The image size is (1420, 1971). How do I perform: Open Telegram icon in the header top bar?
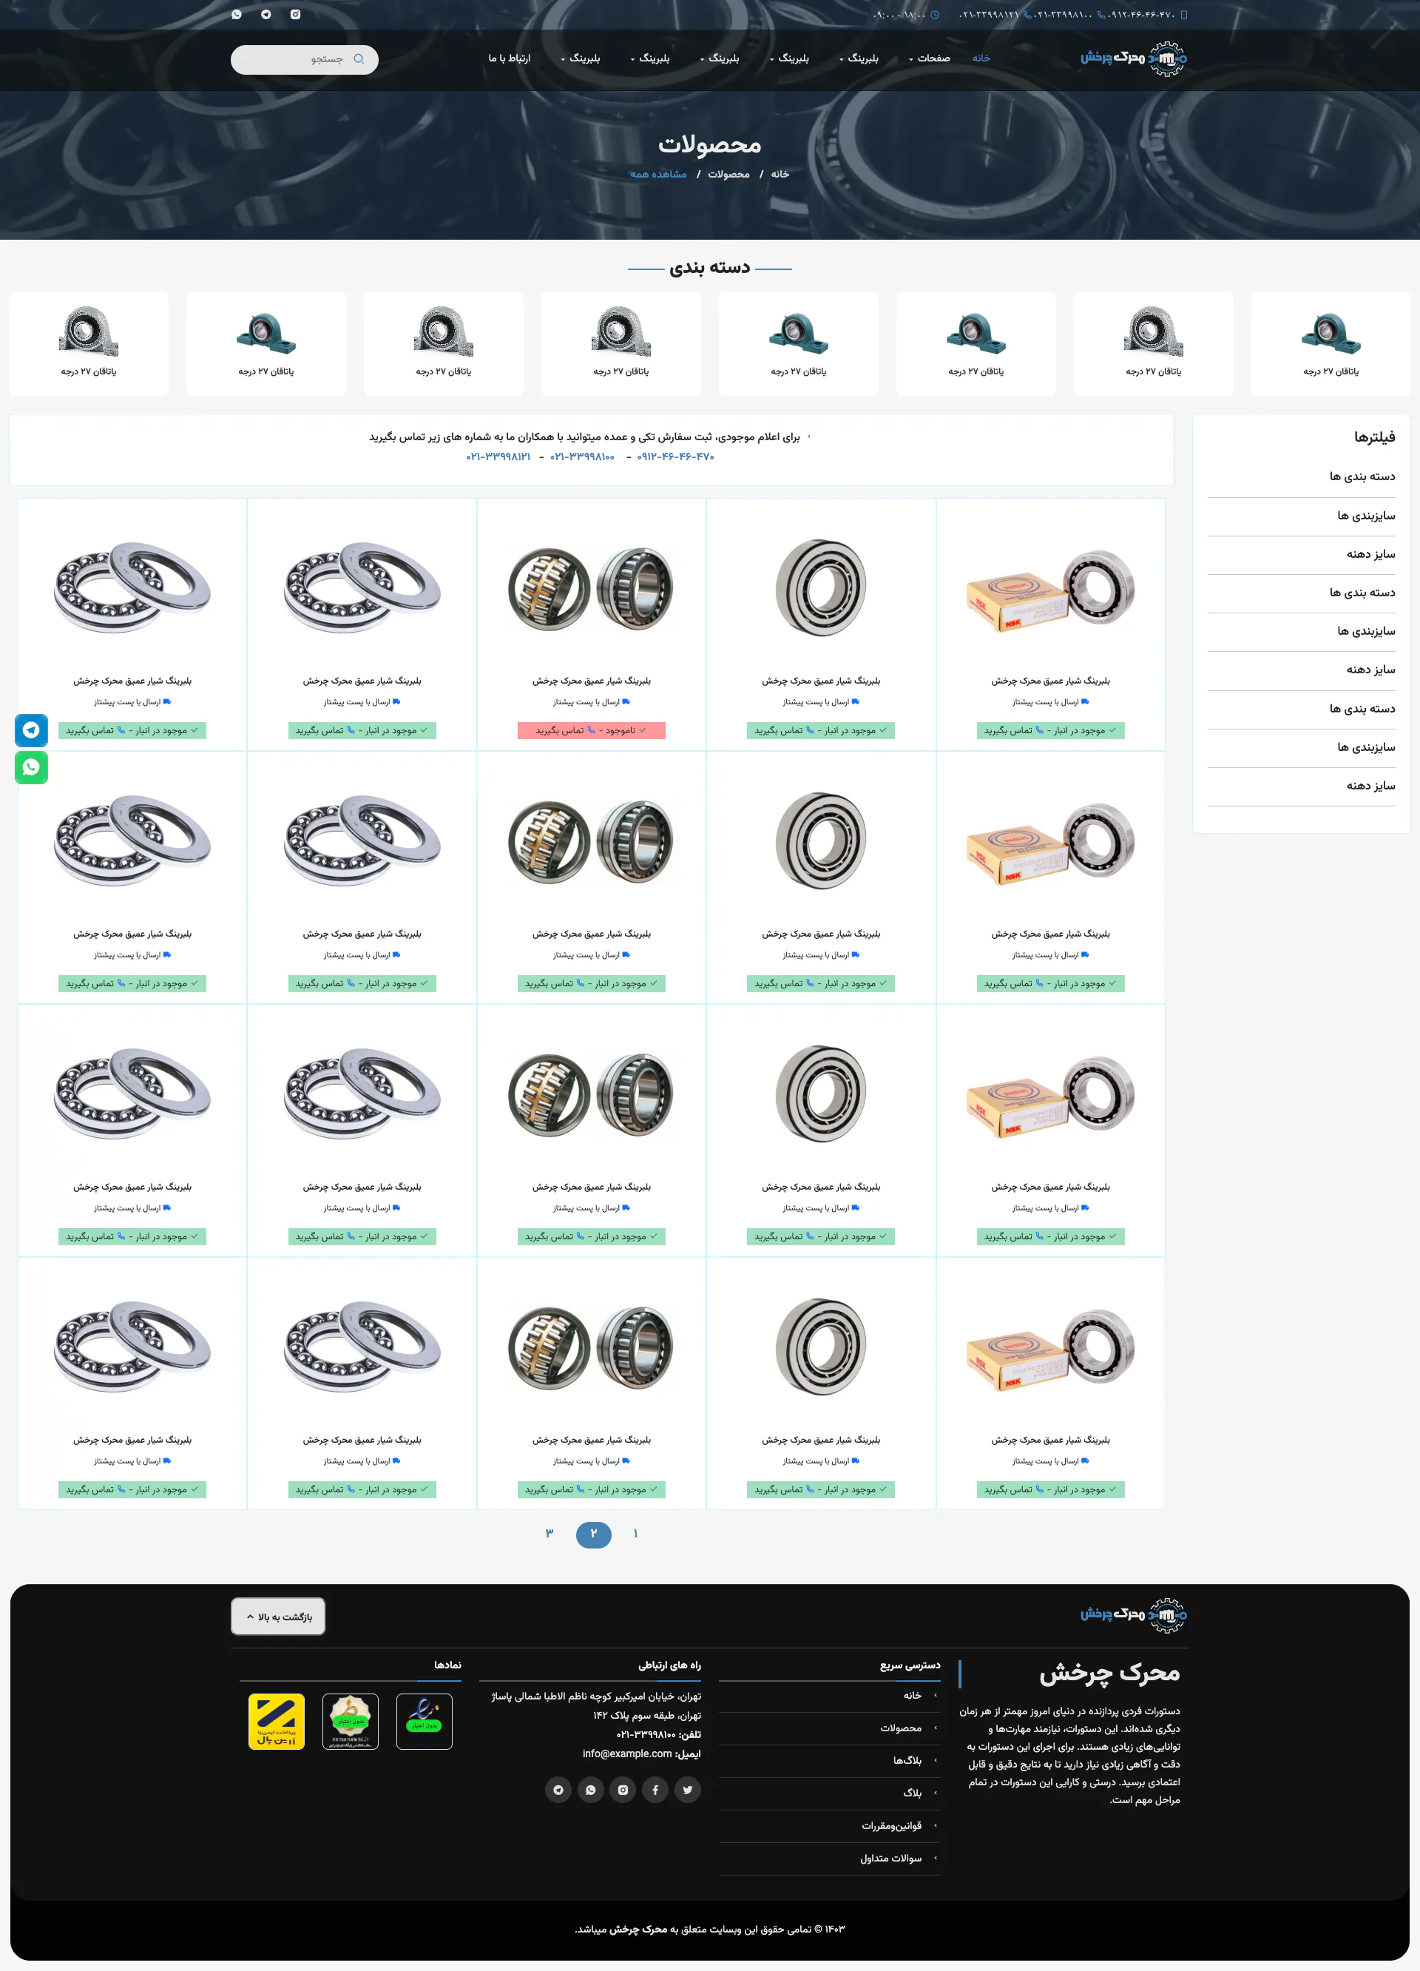[266, 14]
